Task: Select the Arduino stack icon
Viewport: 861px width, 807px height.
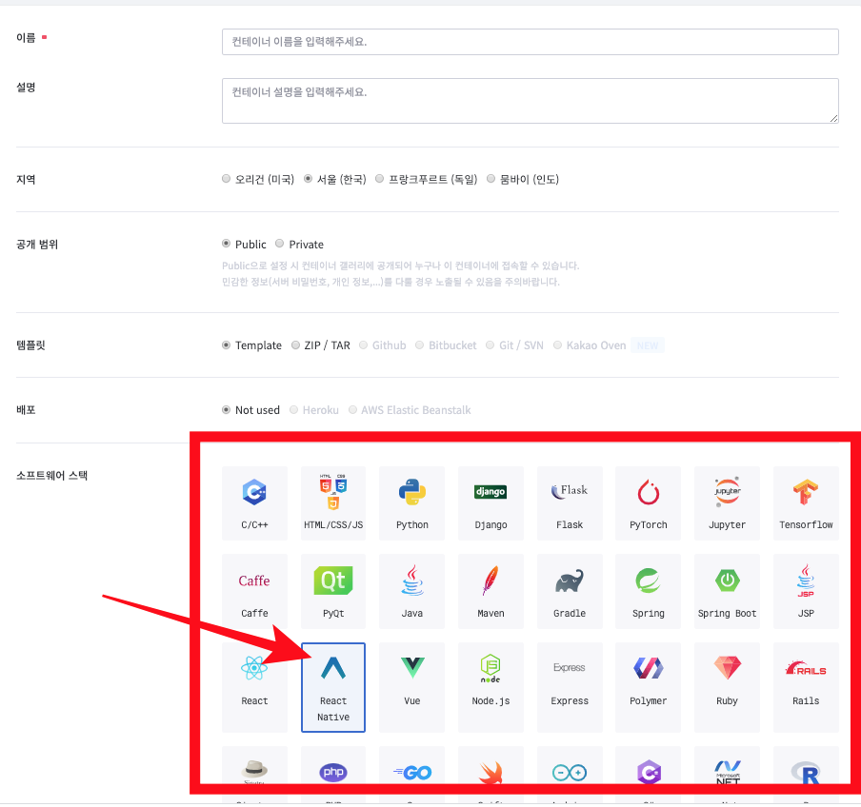Action: [570, 773]
